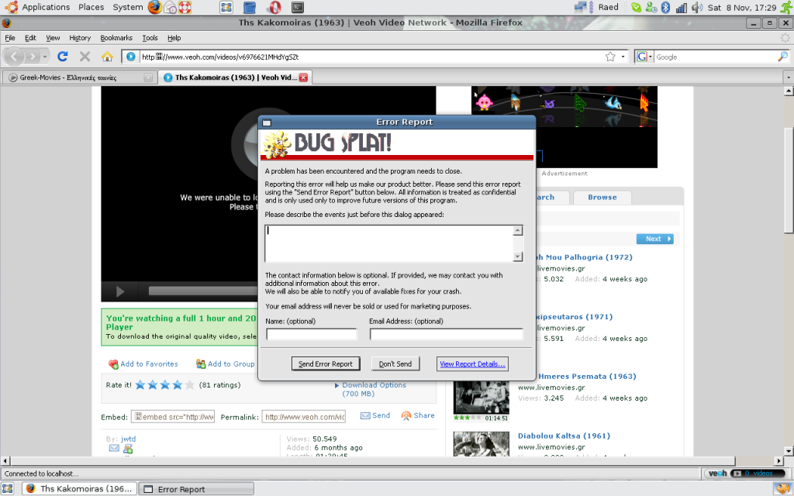Click the network signal bars tray icon
Viewport: 794px width, 496px height.
682,7
